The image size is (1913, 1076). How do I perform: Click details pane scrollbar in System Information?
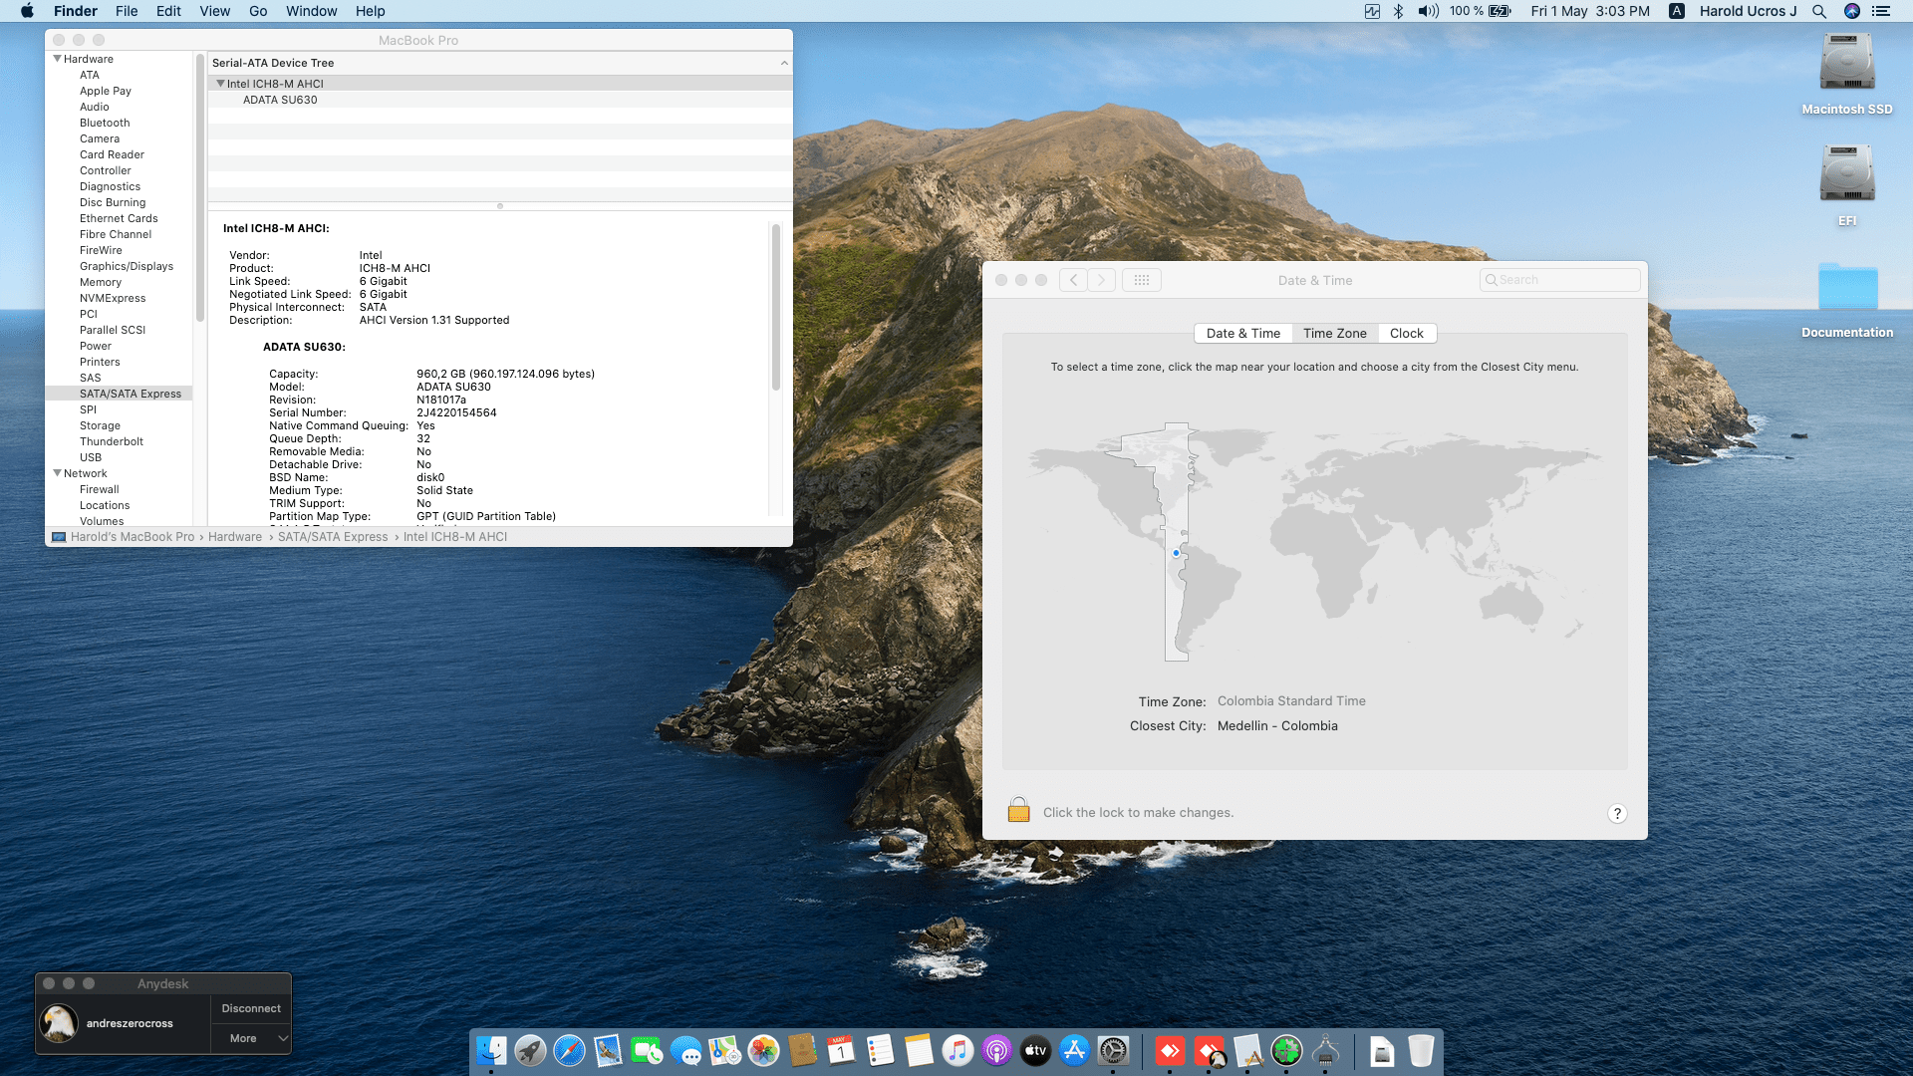pos(776,307)
